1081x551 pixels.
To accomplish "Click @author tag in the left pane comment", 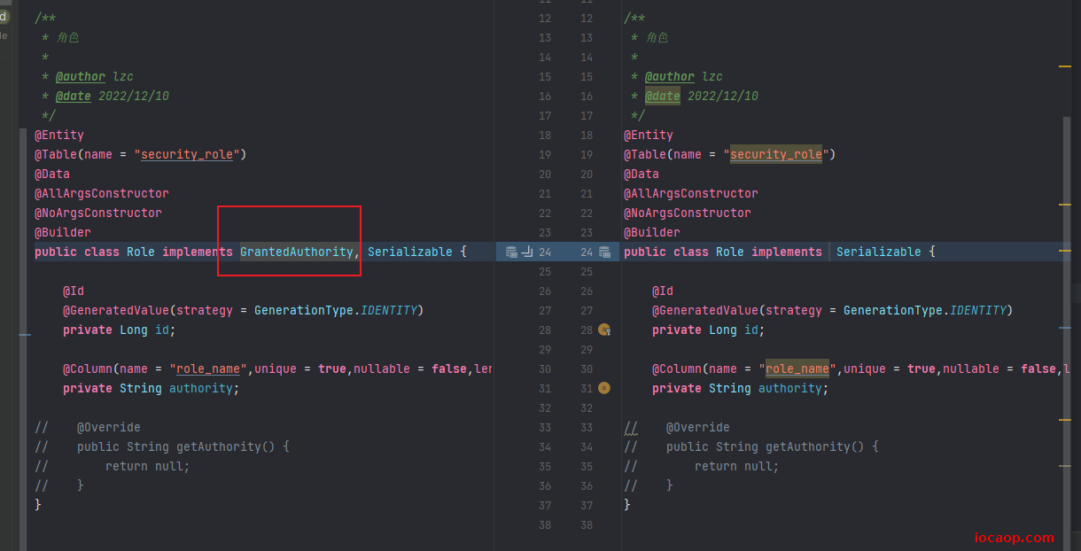I will click(81, 77).
